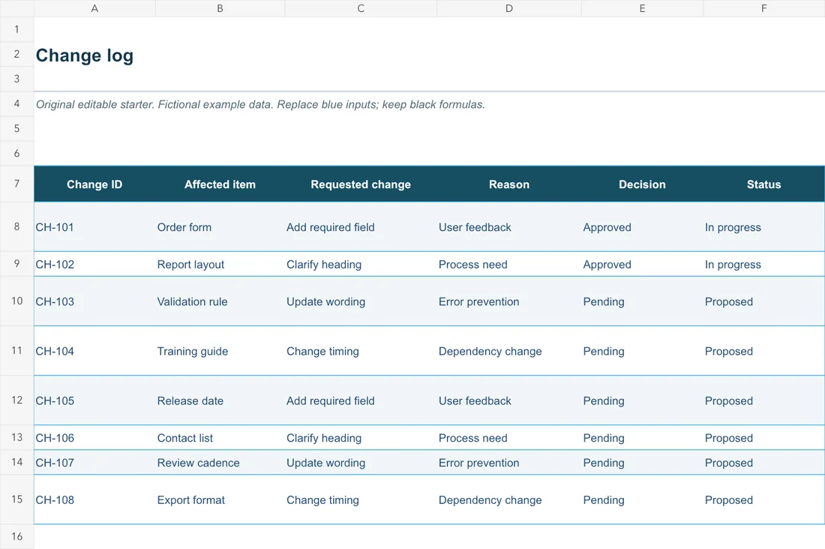Select cell 'CH-105'
Viewport: 825px width, 549px height.
[x=94, y=400]
